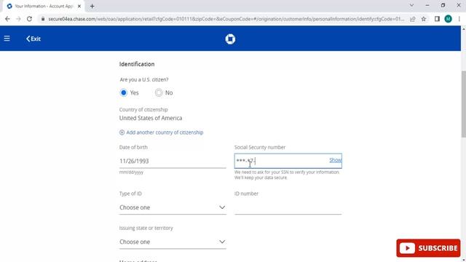Expand Issuing state or territory dropdown
The width and height of the screenshot is (466, 262).
click(x=173, y=242)
